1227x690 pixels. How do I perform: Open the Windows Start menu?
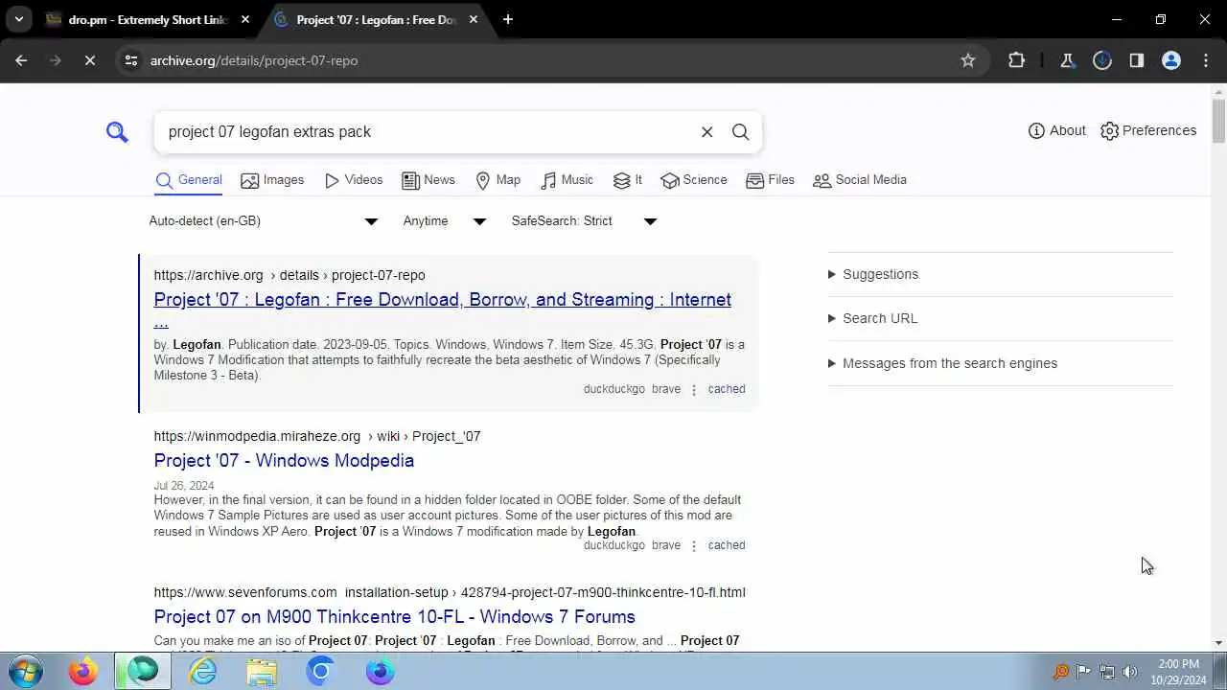point(25,671)
